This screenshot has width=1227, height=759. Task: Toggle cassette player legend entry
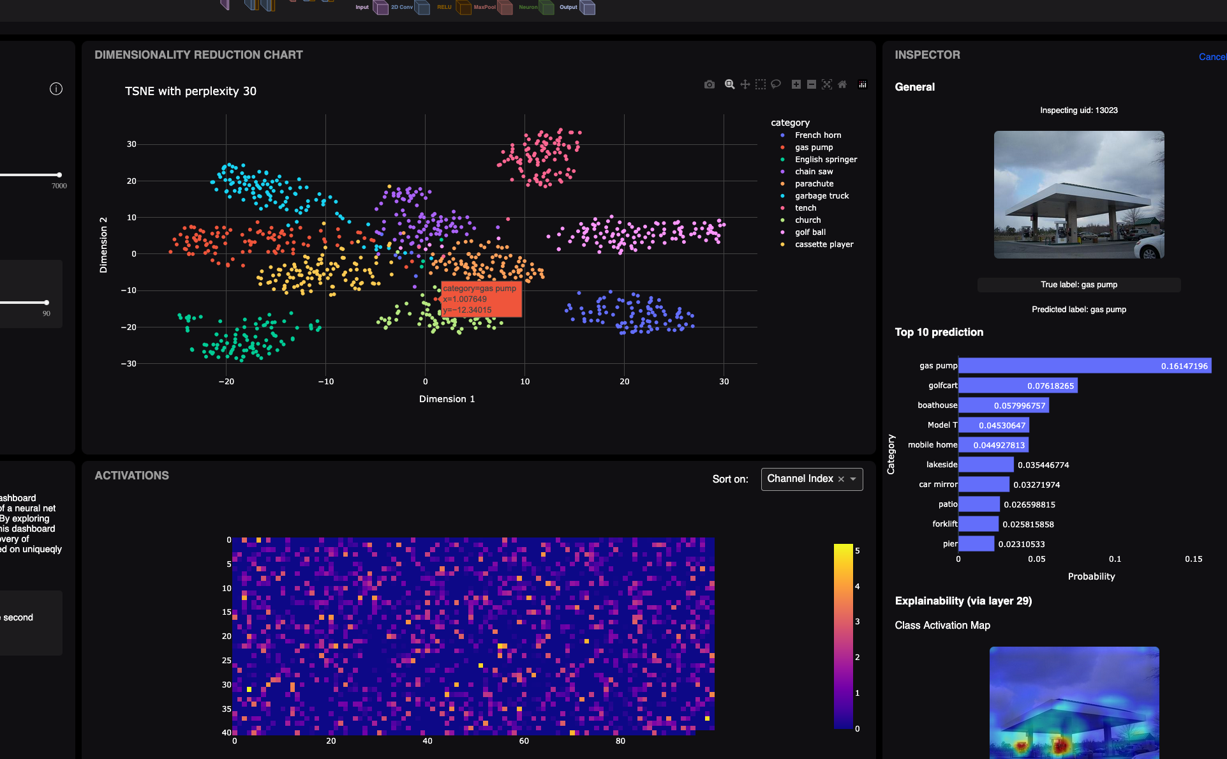pos(824,244)
